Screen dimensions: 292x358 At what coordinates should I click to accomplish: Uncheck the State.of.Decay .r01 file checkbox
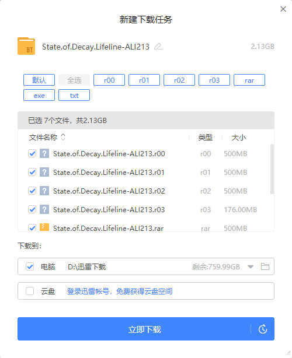point(32,172)
